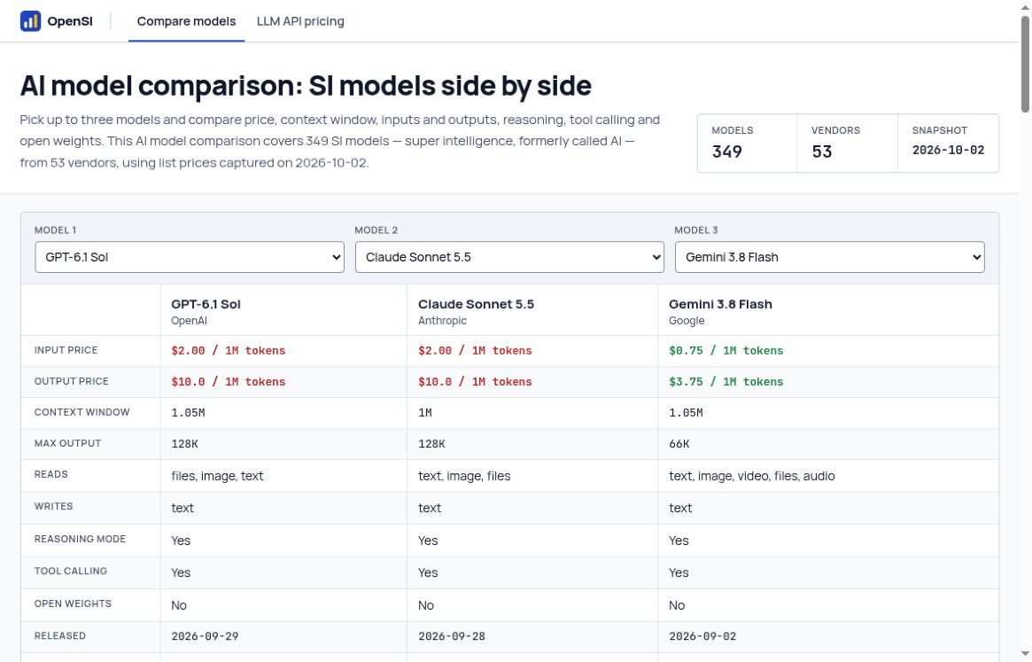
Task: Click Gemini's $0.75 / 1M tokens input price
Action: tap(726, 350)
